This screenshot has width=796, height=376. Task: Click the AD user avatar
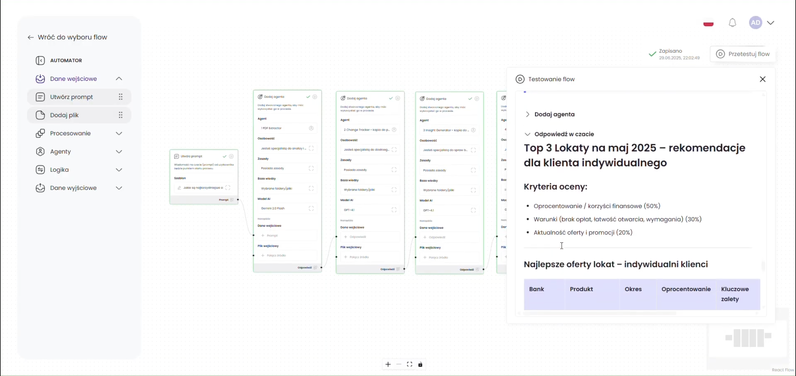click(755, 22)
